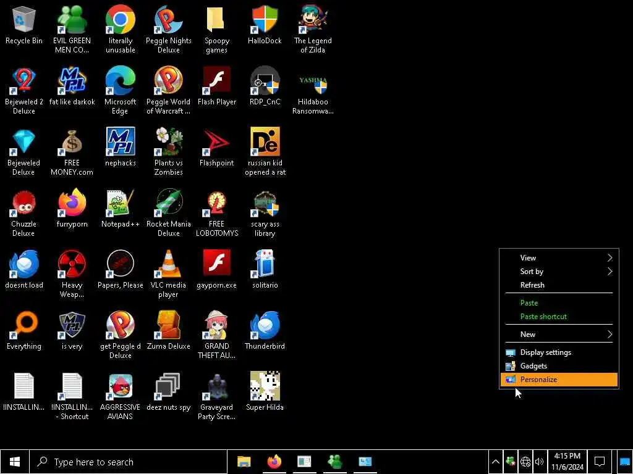Open Zuma Deluxe shortcut
Image resolution: width=633 pixels, height=474 pixels.
point(168,331)
